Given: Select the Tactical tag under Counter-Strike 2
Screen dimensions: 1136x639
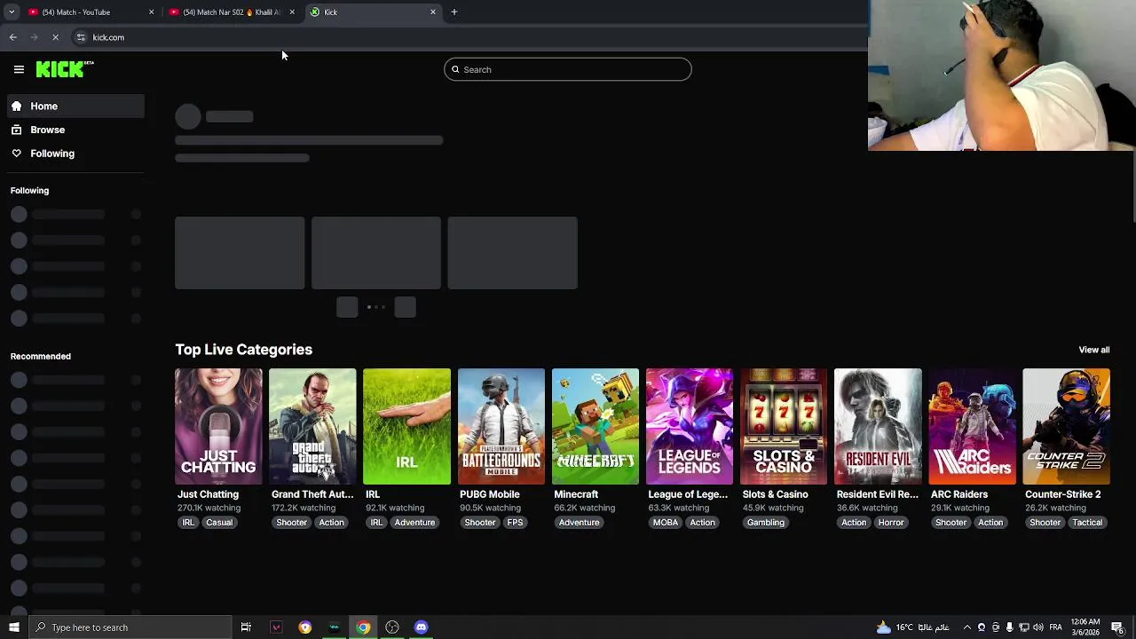Looking at the screenshot, I should click(1087, 523).
